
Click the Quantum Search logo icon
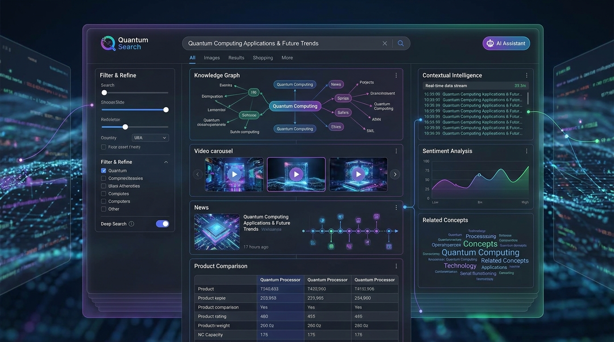click(108, 43)
